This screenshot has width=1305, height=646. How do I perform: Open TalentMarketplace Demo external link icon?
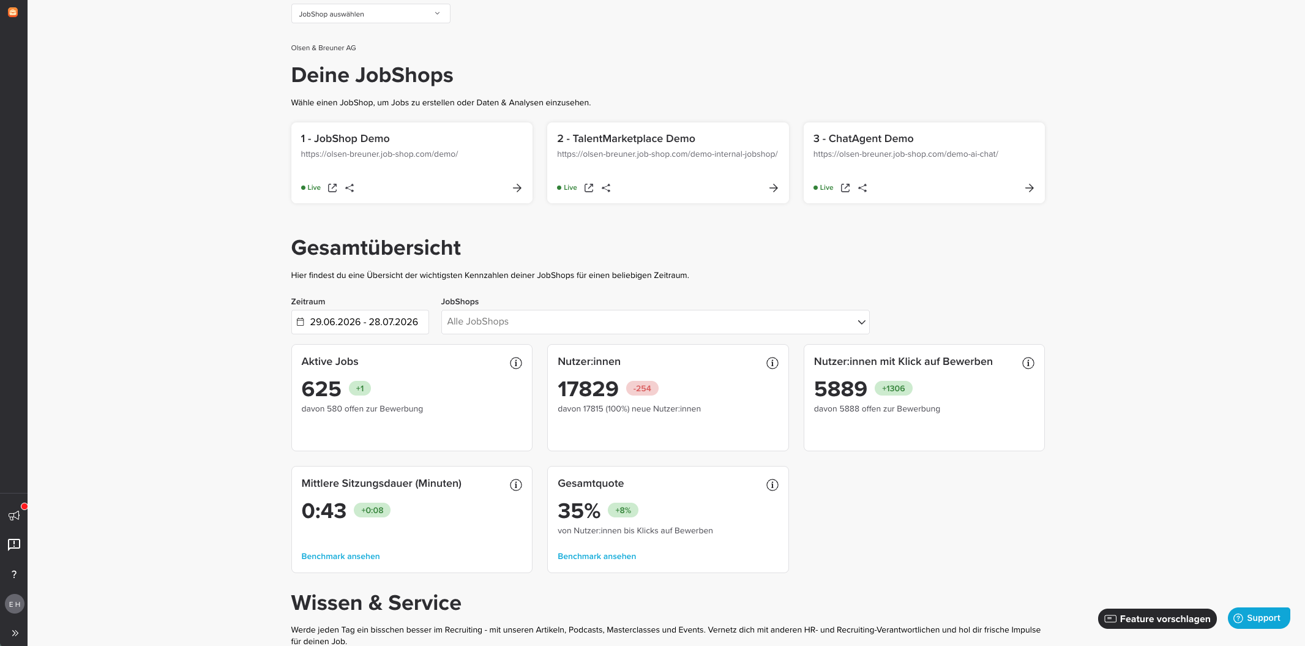589,188
